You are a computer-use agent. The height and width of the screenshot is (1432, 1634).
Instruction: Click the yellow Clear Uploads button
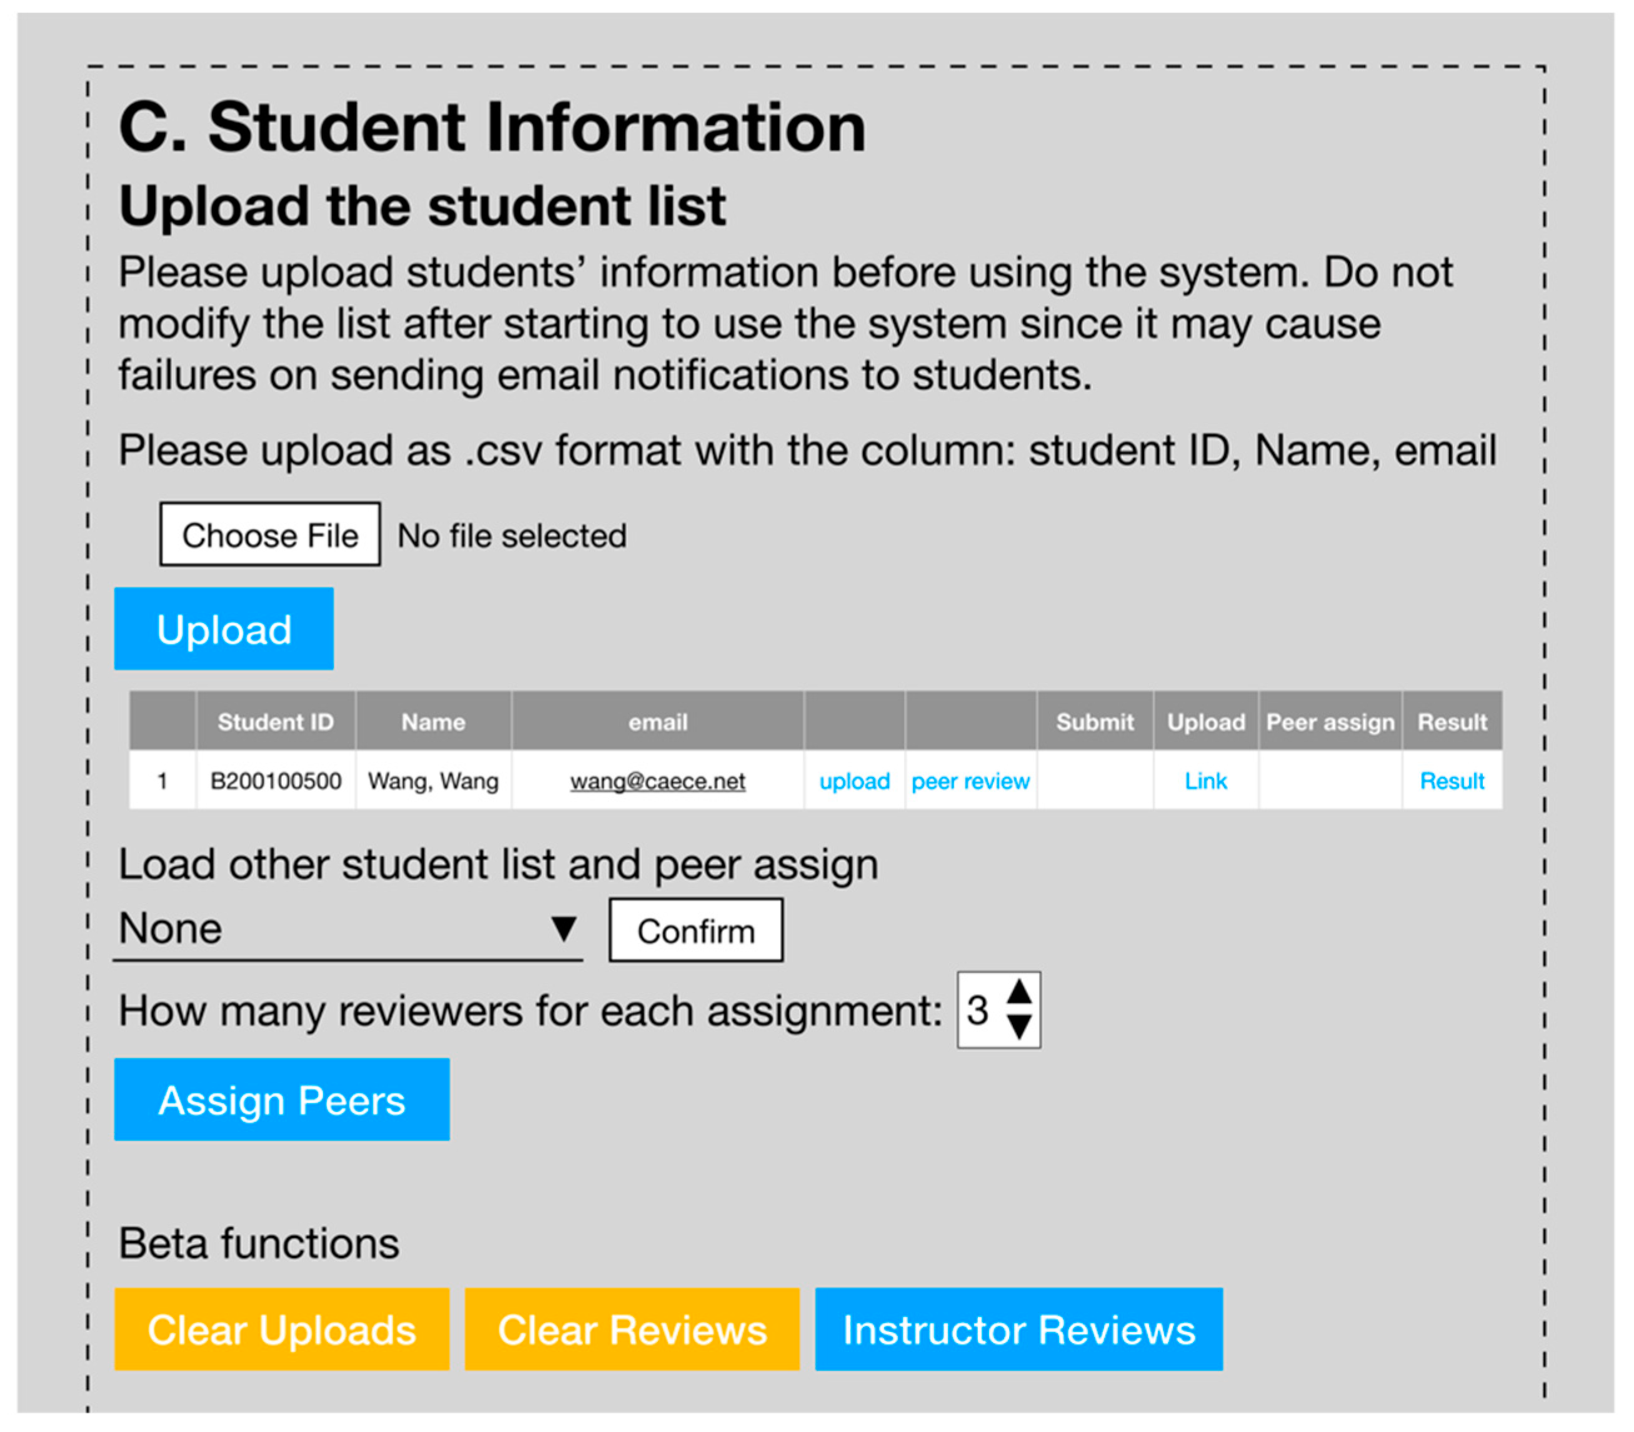[x=281, y=1329]
